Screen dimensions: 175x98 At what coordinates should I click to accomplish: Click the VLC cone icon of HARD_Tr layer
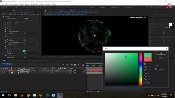coord(18,73)
